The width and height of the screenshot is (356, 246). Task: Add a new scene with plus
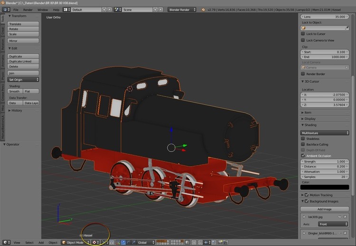coord(155,9)
